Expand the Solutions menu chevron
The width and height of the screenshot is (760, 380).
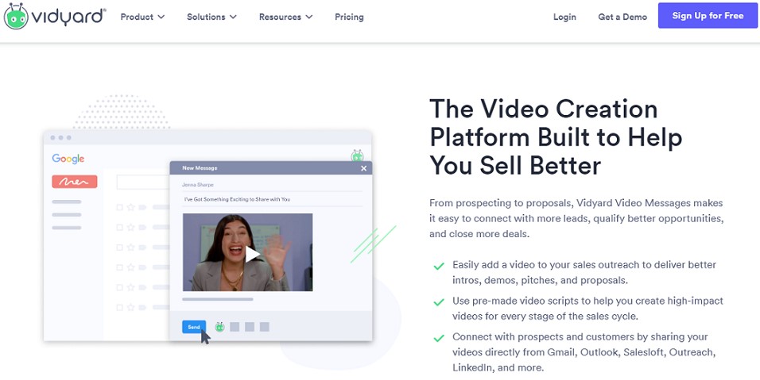point(233,17)
